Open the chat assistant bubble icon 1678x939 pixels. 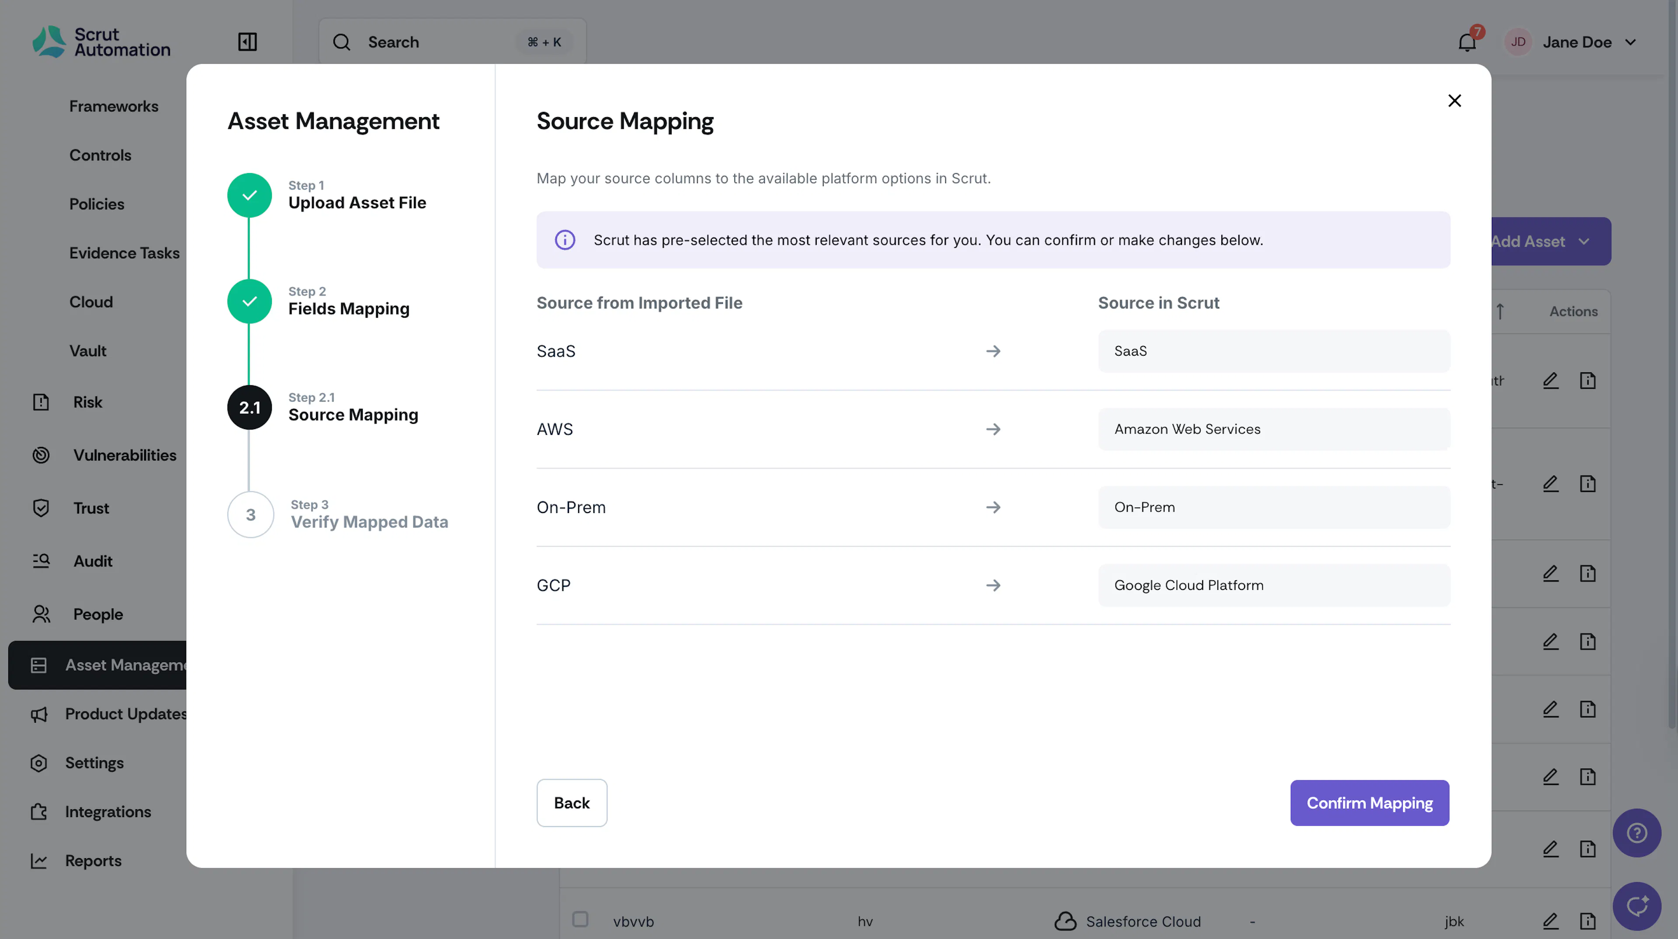click(x=1637, y=906)
